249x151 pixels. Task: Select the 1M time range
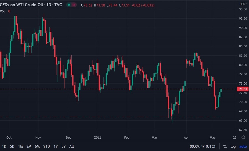[20, 146]
